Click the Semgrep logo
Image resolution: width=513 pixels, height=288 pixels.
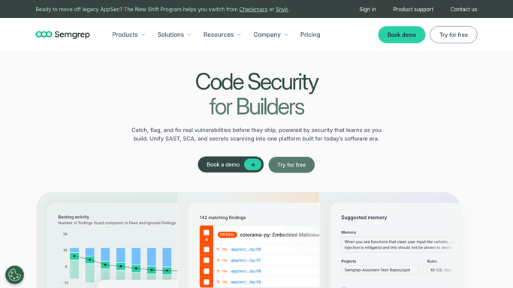point(62,34)
